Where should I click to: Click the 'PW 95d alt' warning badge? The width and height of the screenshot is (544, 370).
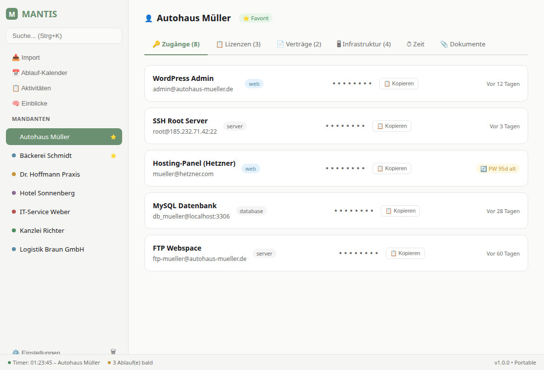tap(498, 169)
